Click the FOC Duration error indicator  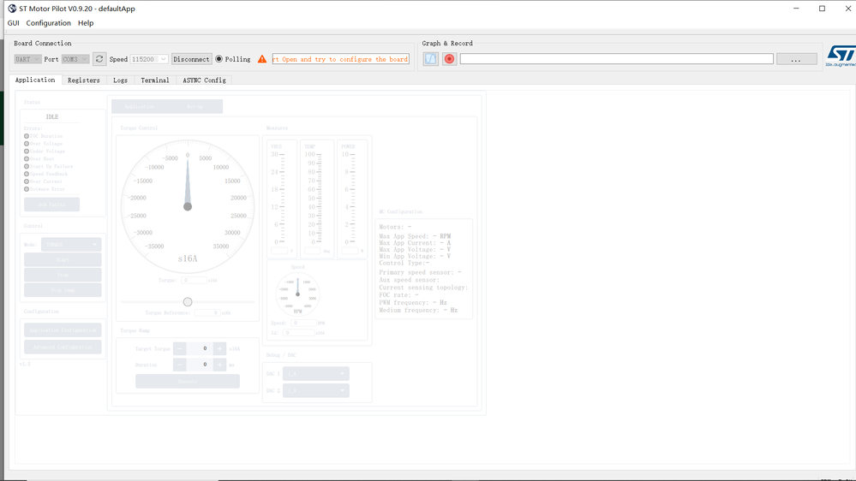[x=27, y=136]
